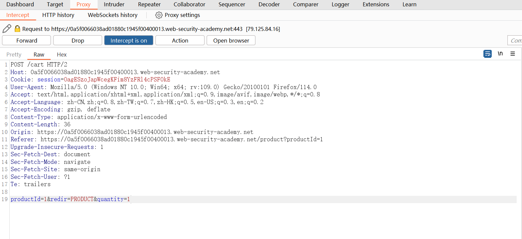Select the Pretty view tab
The height and width of the screenshot is (239, 522).
coord(14,55)
